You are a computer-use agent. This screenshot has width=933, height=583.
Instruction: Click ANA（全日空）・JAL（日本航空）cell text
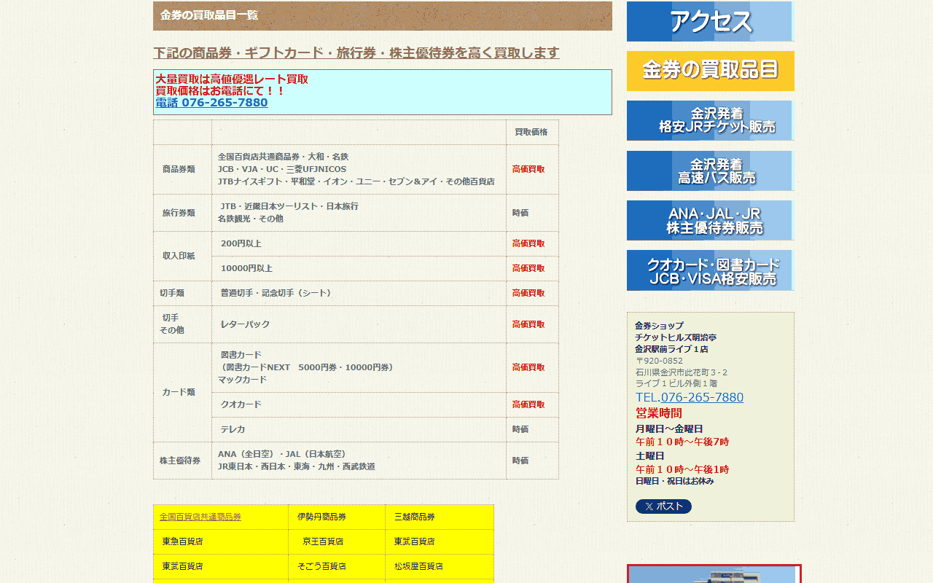pos(283,454)
